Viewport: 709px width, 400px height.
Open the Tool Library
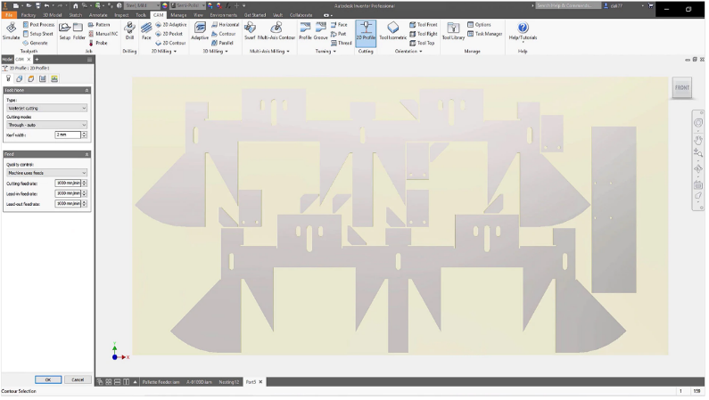(453, 30)
